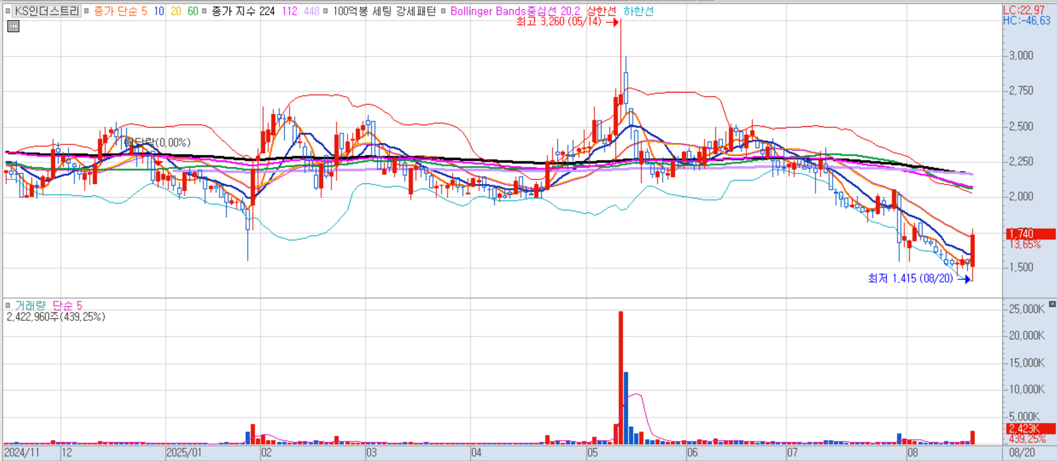Click the cyan 하한선 lower band label

coord(639,11)
